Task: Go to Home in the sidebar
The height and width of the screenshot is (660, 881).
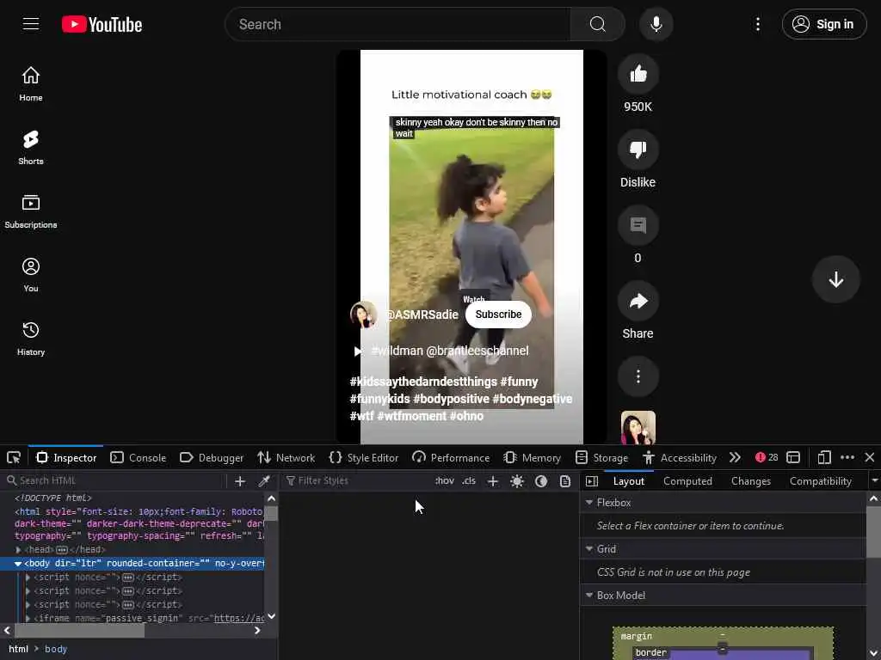Action: 31,83
